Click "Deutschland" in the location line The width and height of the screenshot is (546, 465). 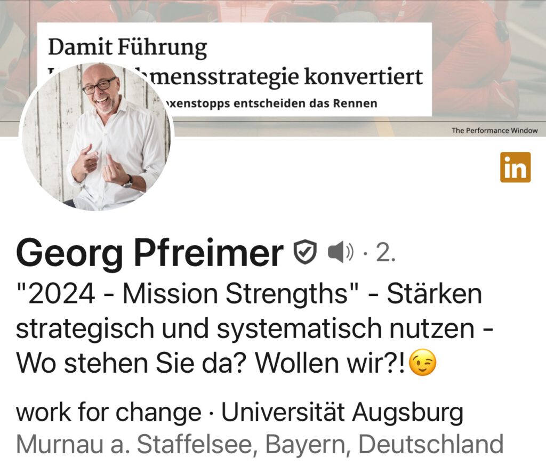pos(431,444)
